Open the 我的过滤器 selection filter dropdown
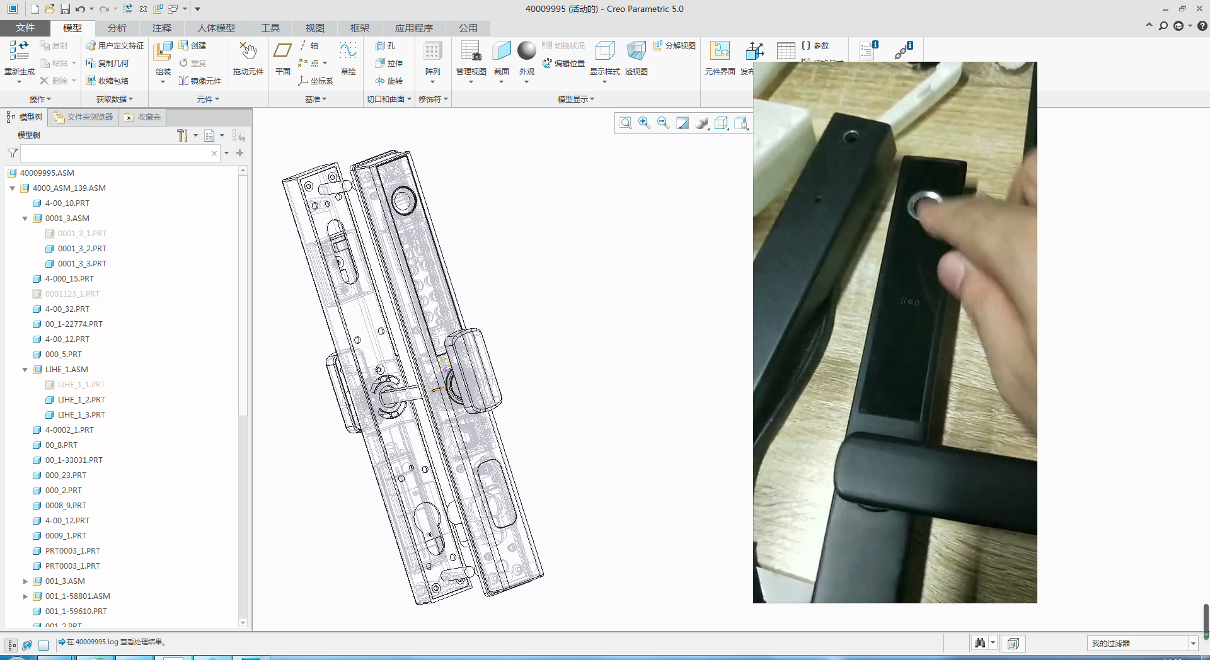 (x=1192, y=644)
